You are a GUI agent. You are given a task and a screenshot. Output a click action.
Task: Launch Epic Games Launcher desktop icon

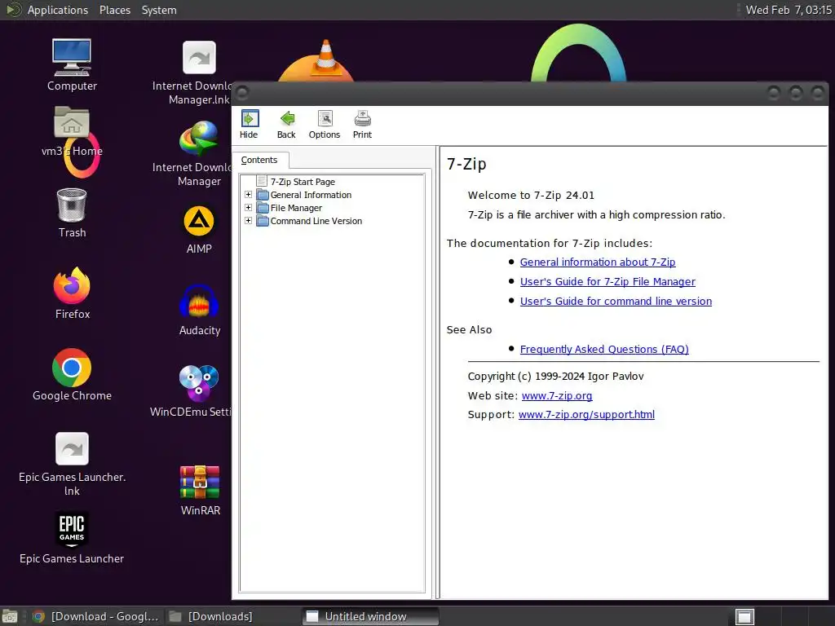click(x=72, y=538)
